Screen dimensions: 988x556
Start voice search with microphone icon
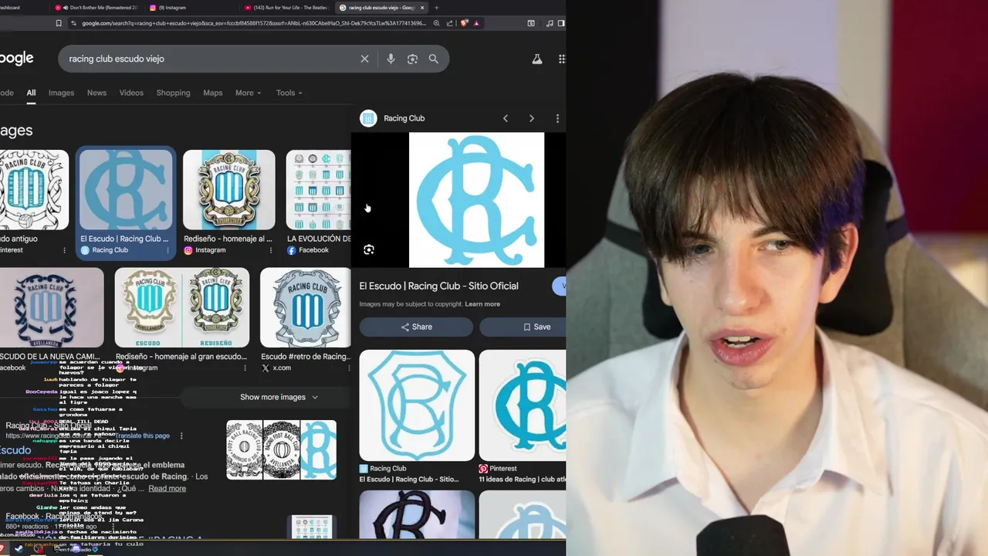click(x=391, y=59)
